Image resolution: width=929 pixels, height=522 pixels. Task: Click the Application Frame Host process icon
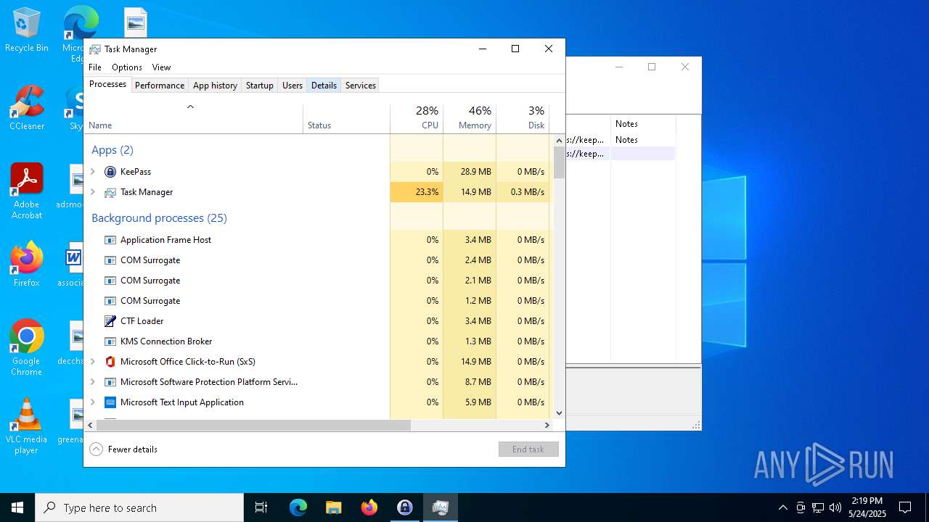click(110, 240)
